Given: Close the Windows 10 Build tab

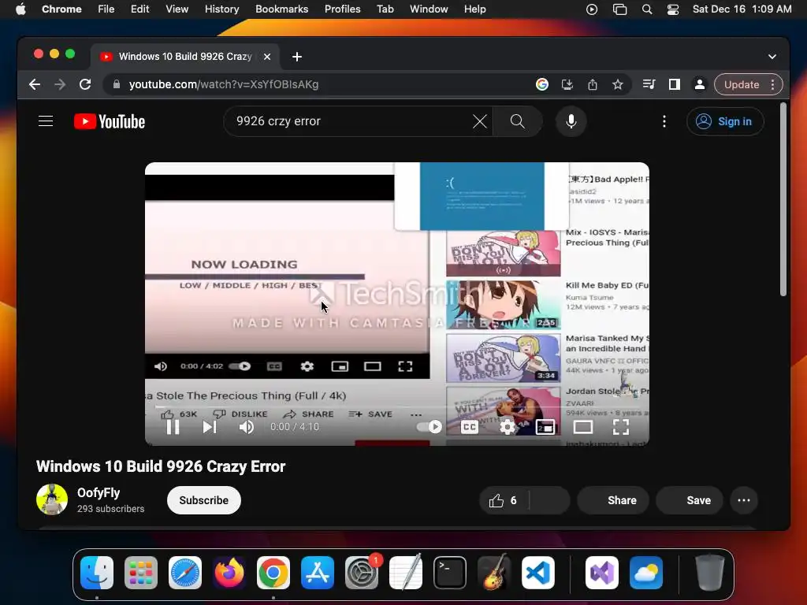Looking at the screenshot, I should (x=267, y=57).
